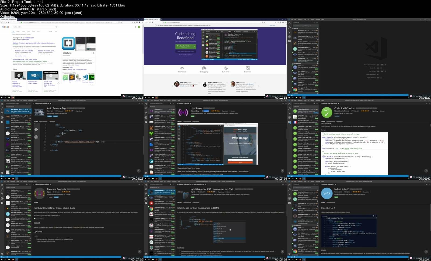Image resolution: width=431 pixels, height=261 pixels.
Task: Click the right arrow of the testimonial carousel
Action: tap(259, 86)
